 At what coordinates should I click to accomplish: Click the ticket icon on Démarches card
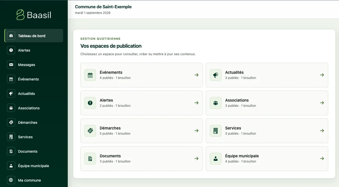[90, 131]
